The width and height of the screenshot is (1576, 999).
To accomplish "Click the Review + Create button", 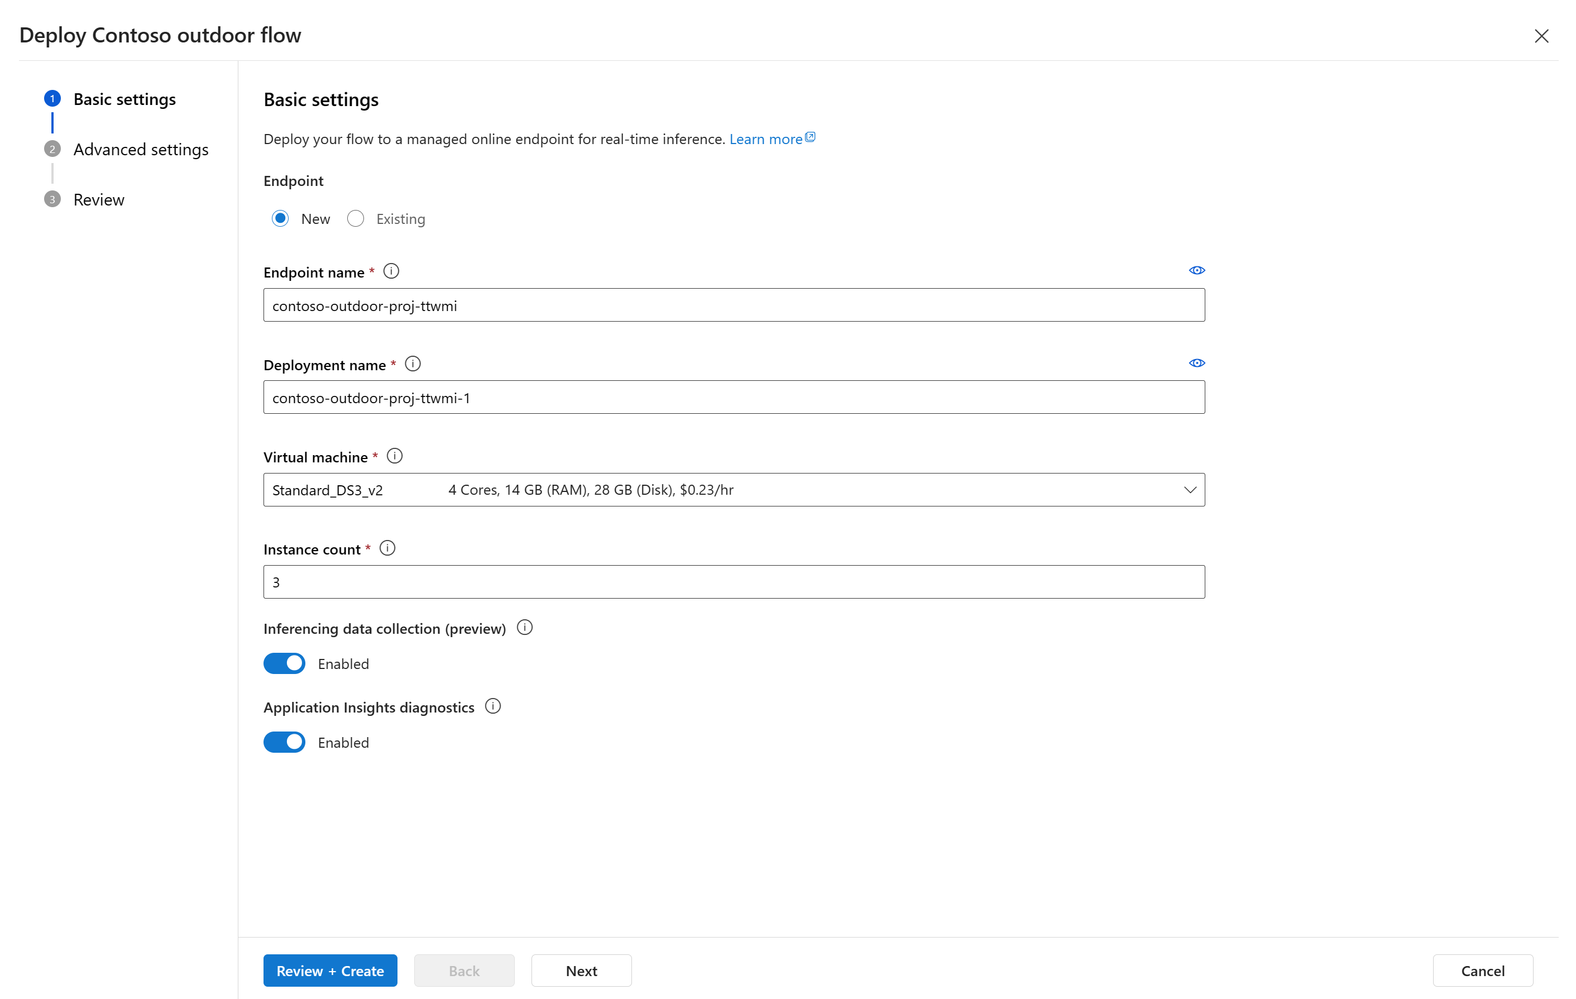I will (x=330, y=970).
